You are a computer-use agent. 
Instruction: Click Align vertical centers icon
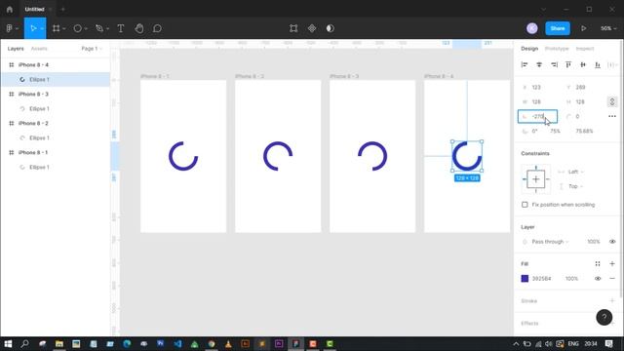coord(583,64)
